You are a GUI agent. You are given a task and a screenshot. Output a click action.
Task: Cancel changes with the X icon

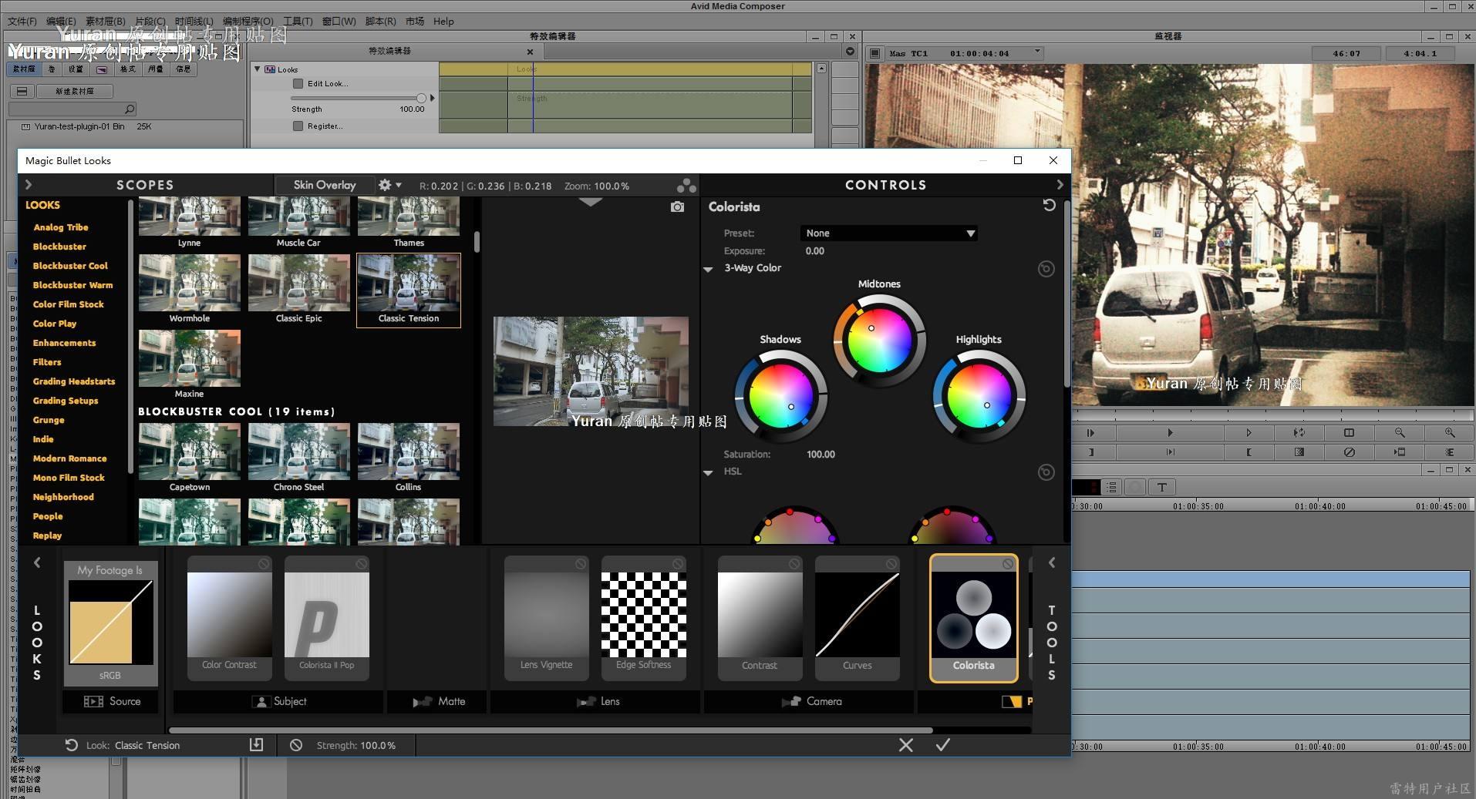pos(905,745)
